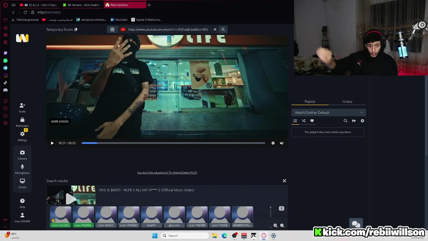This screenshot has height=241, width=428.
Task: Open the User-UHQMJ profile icon in sidebar
Action: (22, 217)
